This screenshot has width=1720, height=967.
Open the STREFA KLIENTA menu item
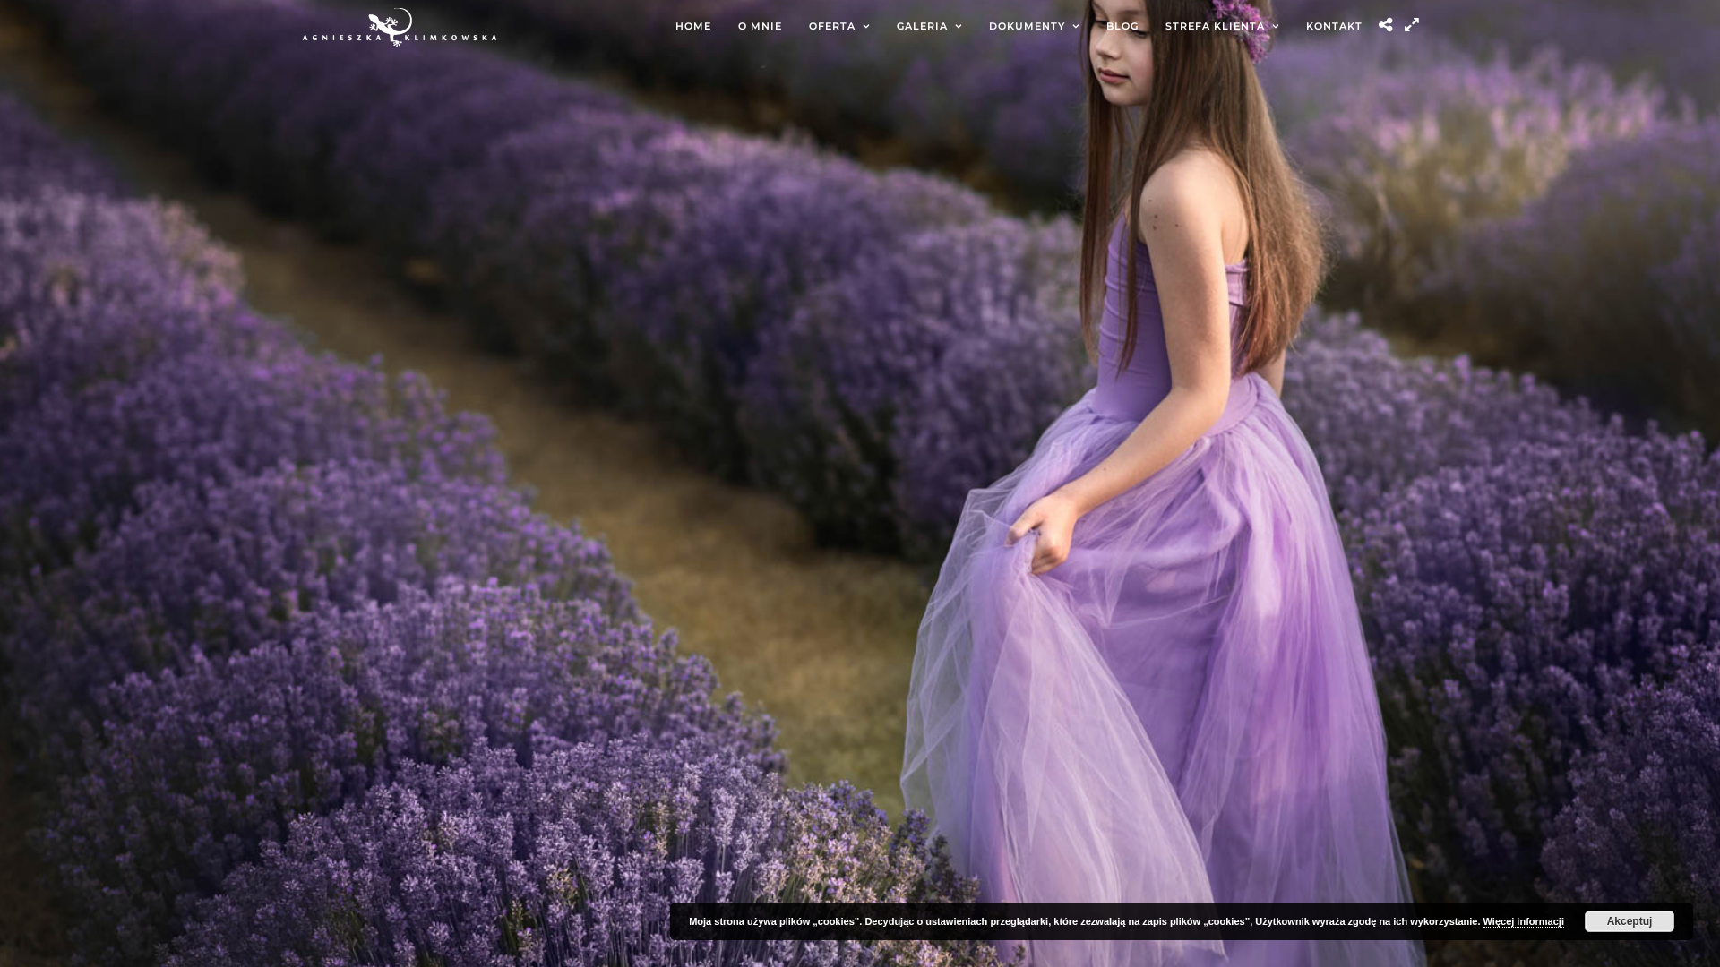(x=1215, y=26)
